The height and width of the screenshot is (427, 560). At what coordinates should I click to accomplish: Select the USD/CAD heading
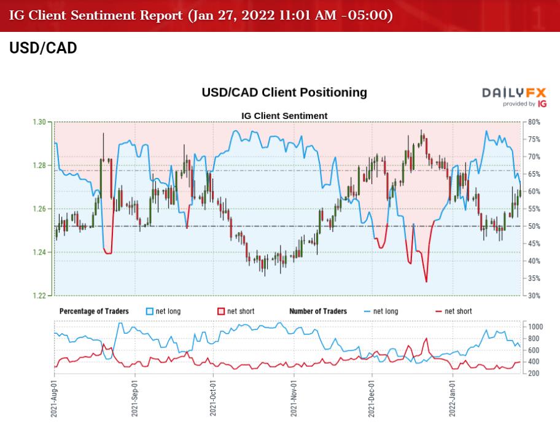43,48
